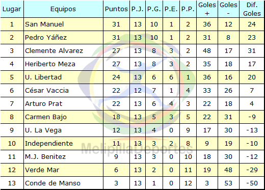Select the Arturo Prat team cell
The height and width of the screenshot is (190, 265).
(63, 103)
